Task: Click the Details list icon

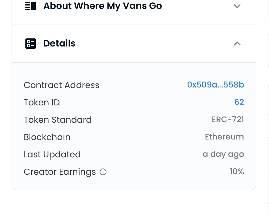Action: (31, 44)
